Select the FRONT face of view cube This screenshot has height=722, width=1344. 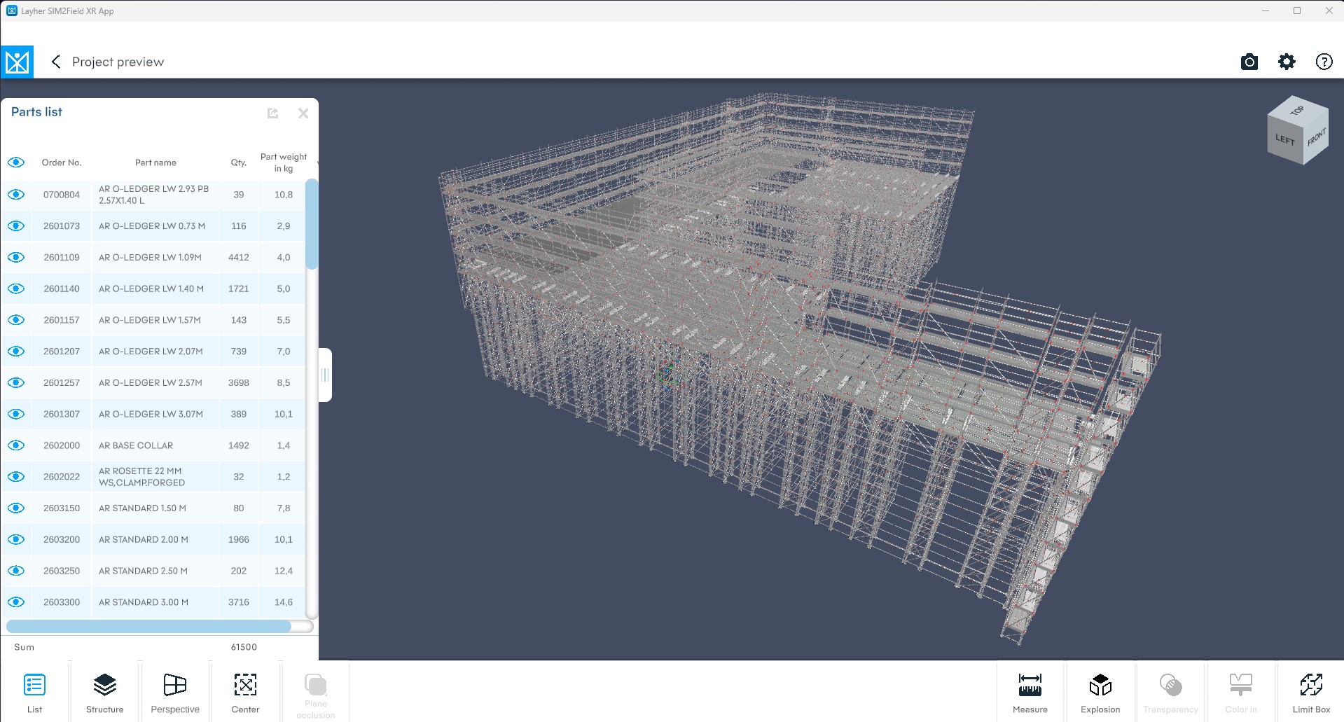click(1316, 137)
